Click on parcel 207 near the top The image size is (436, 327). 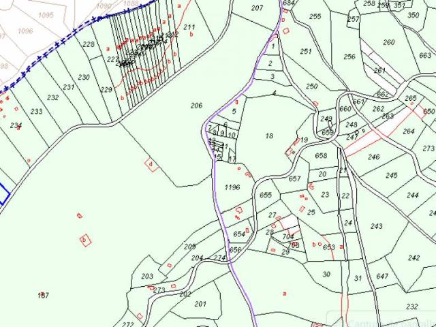pos(257,8)
